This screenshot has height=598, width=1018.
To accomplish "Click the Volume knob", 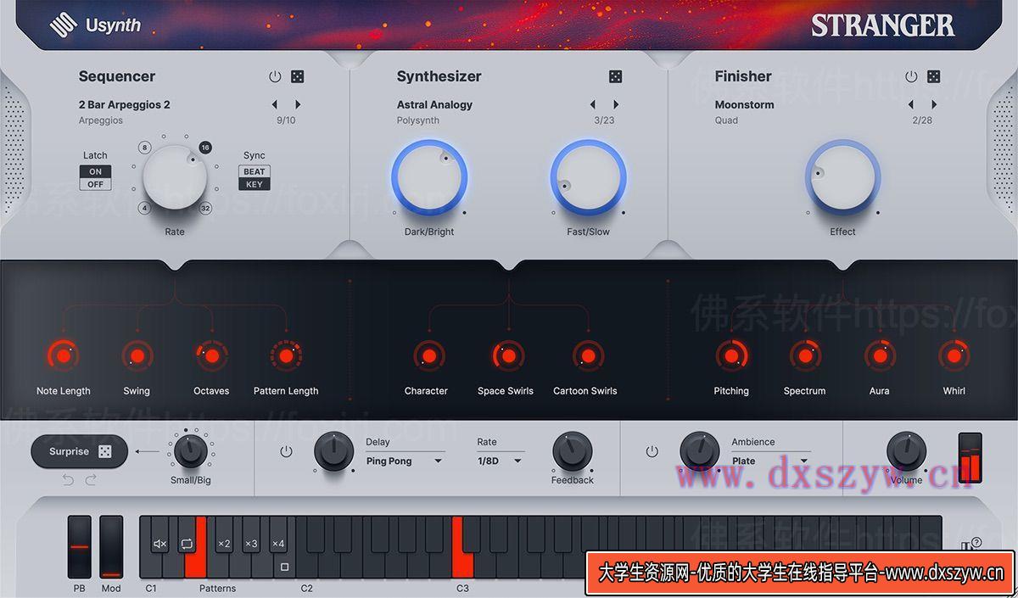I will point(907,451).
